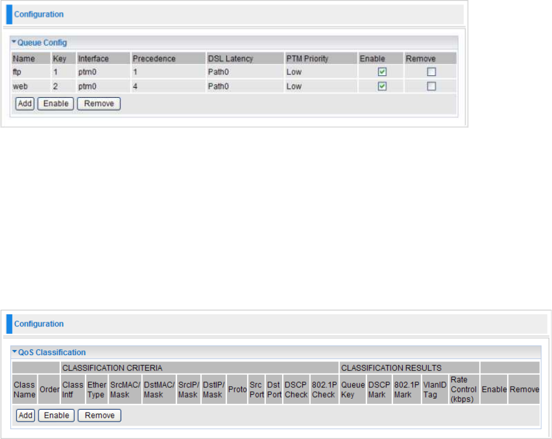
Task: Click ptm0 interface cell in ftp row
Action: click(103, 72)
